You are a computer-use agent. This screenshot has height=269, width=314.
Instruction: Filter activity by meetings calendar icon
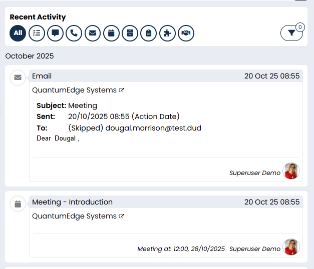[111, 33]
